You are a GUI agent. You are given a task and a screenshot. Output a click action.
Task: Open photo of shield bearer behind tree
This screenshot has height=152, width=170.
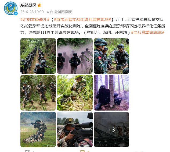pos(111,93)
